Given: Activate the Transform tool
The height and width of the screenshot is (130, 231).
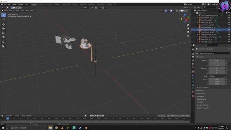Looking at the screenshot, I should coord(3,37).
